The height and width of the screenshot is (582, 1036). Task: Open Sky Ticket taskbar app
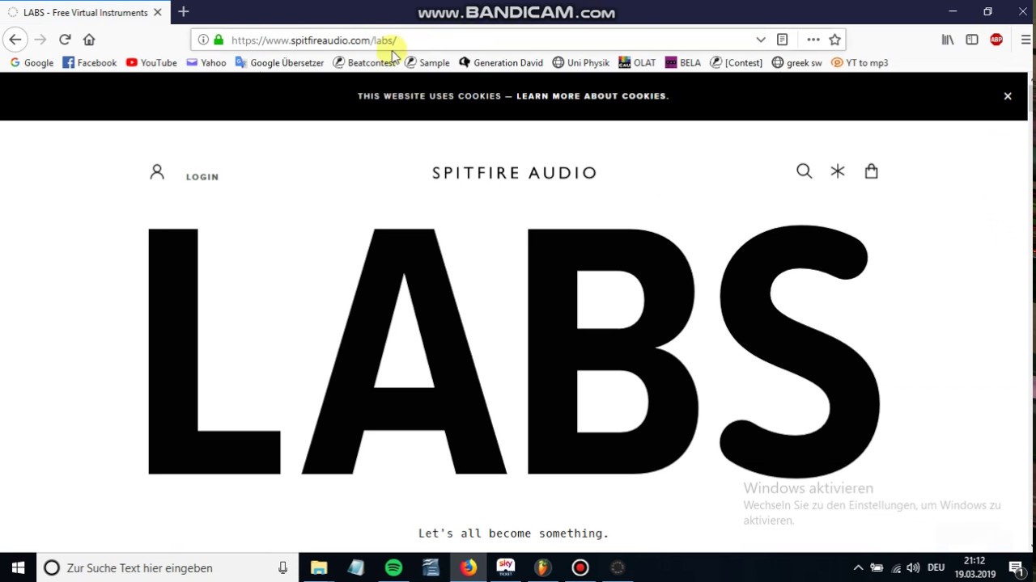click(506, 567)
